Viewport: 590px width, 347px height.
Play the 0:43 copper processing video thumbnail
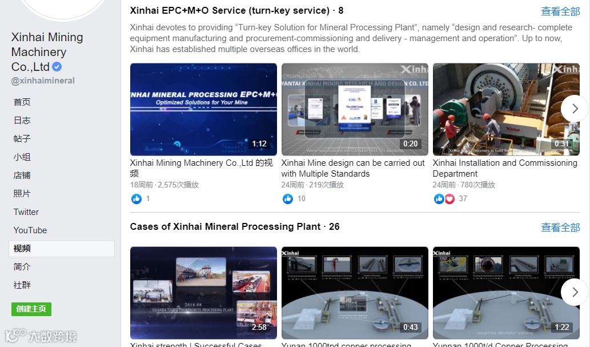coord(355,293)
